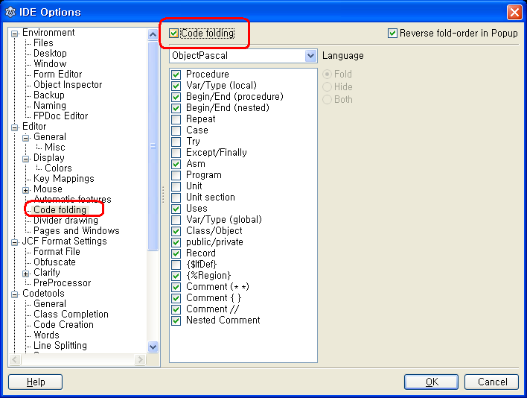Collapse the Display tree node
The image size is (527, 398).
click(25, 159)
